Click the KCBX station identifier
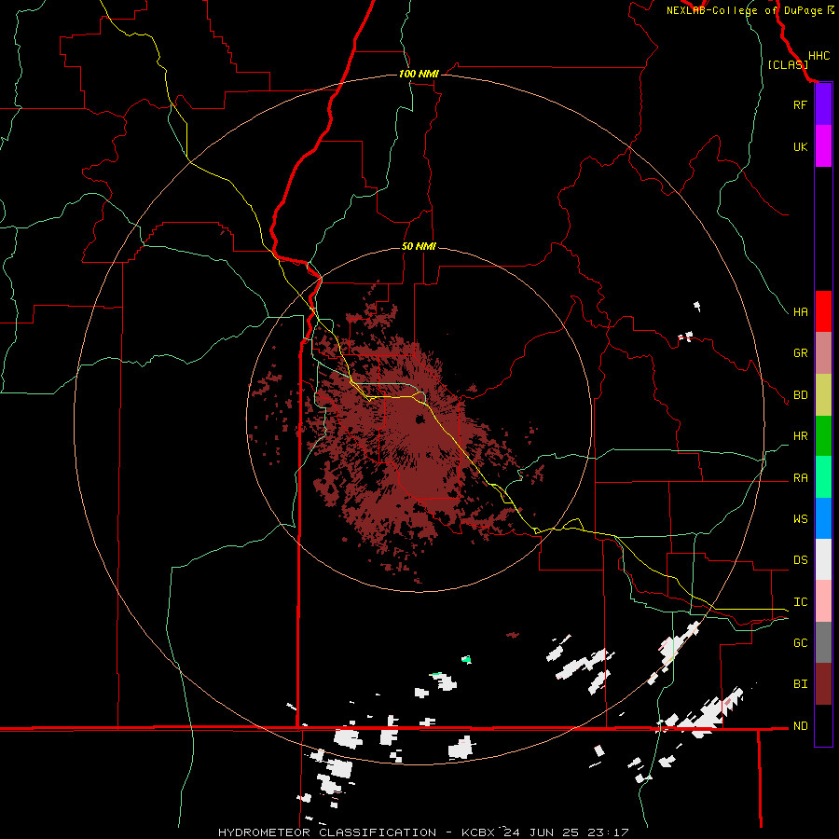This screenshot has height=839, width=839. click(478, 832)
